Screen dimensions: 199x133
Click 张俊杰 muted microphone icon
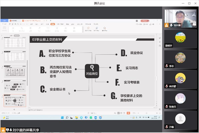coord(167,106)
